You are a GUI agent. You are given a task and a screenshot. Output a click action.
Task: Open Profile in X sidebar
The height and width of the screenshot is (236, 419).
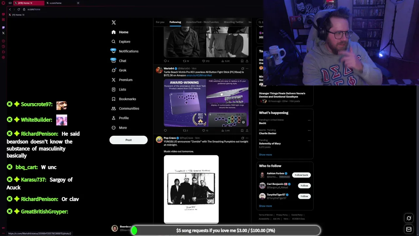pyautogui.click(x=120, y=118)
